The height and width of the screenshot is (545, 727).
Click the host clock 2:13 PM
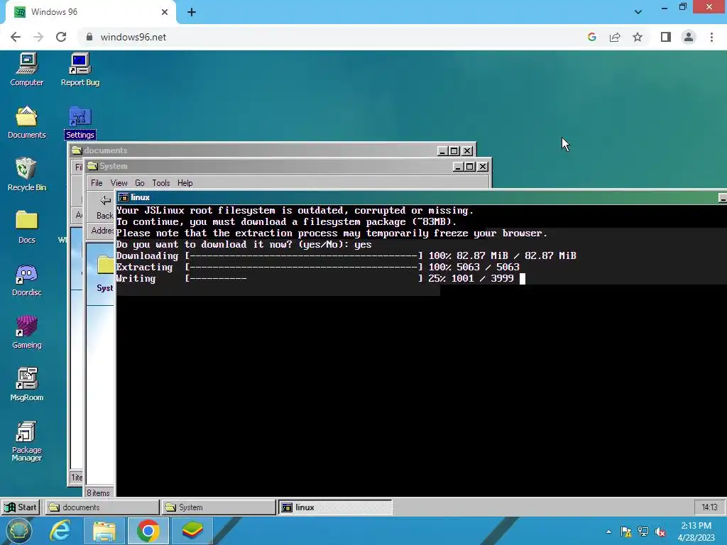[x=696, y=532]
